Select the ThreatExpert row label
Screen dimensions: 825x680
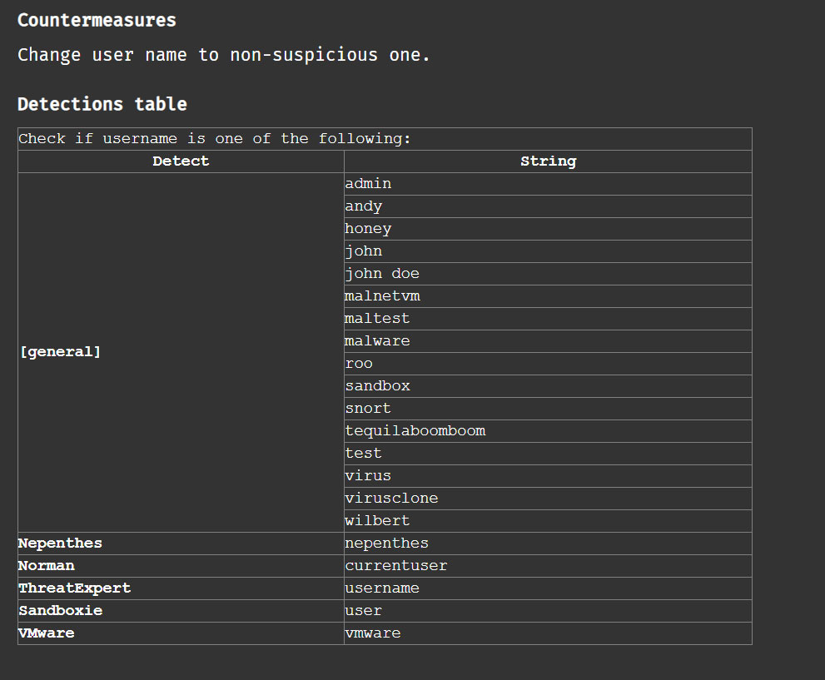74,588
